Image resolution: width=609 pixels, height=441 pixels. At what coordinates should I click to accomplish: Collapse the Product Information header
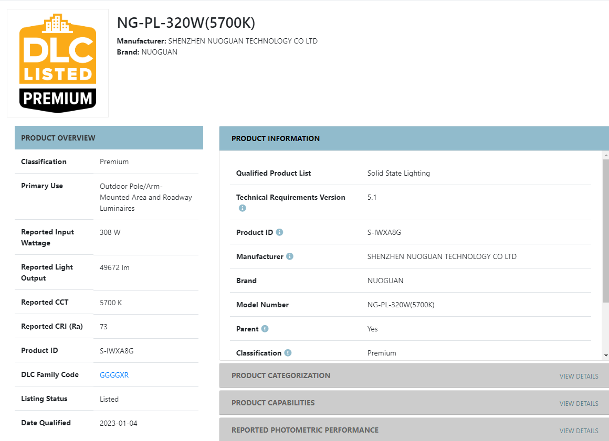click(x=276, y=138)
